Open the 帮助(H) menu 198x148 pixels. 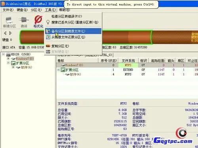pyautogui.click(x=64, y=10)
